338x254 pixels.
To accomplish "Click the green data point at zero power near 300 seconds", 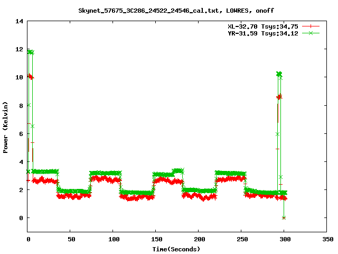I will pos(284,217).
